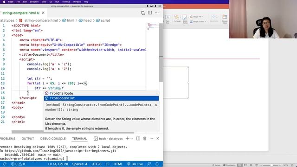Switch to the OUTPUT panel tab
This screenshot has height=167, width=297.
click(x=28, y=139)
